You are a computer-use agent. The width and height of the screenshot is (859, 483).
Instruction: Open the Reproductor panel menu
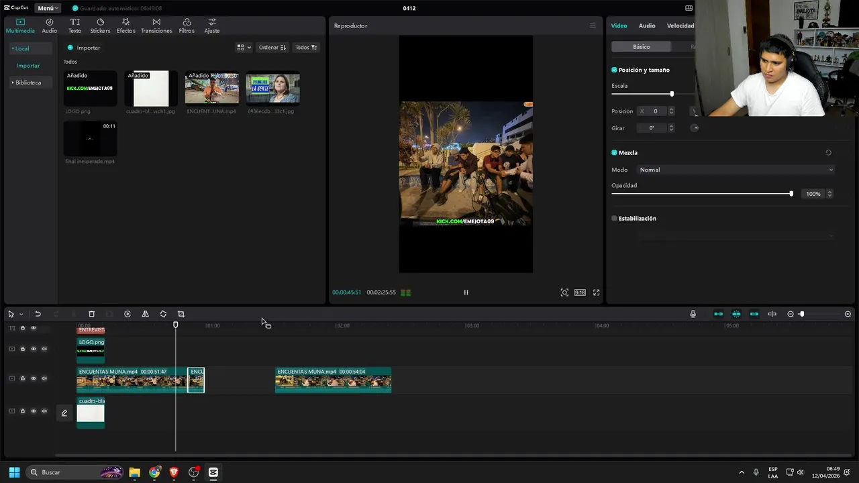tap(593, 25)
